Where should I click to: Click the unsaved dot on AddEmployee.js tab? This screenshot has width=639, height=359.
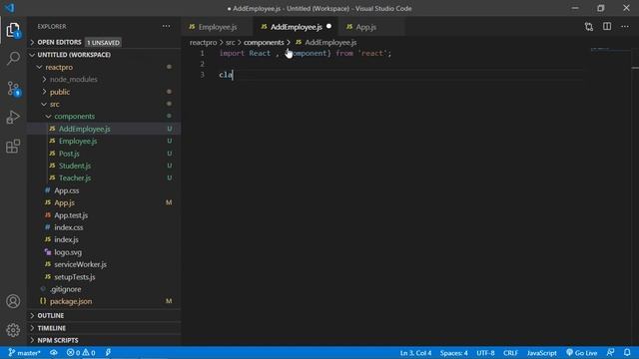click(x=328, y=27)
